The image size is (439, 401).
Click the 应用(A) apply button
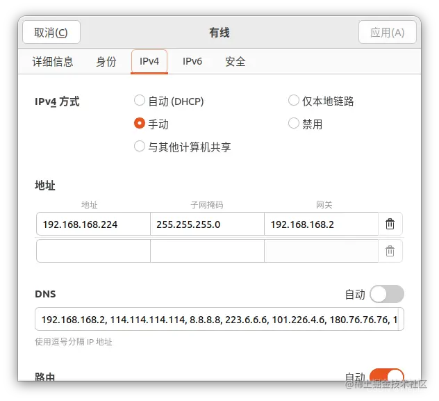pyautogui.click(x=387, y=32)
